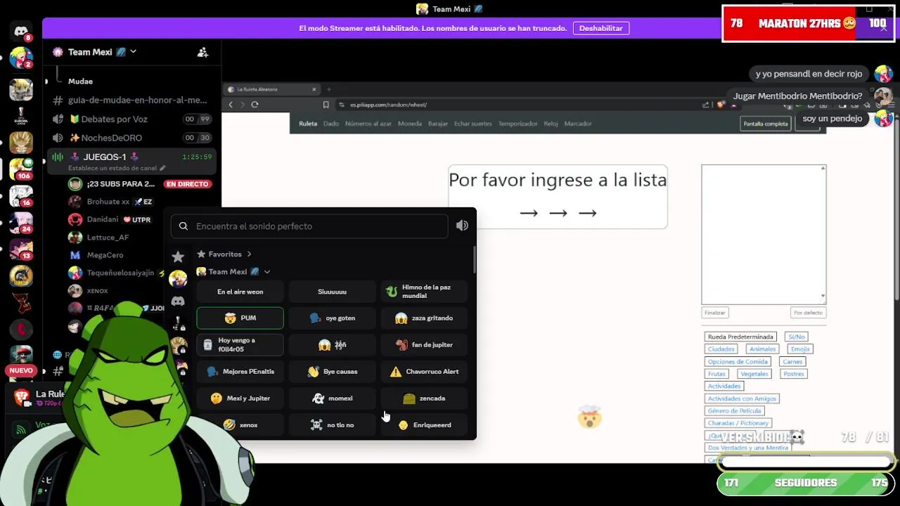Click the EN DIRECTO live badge

tap(187, 184)
